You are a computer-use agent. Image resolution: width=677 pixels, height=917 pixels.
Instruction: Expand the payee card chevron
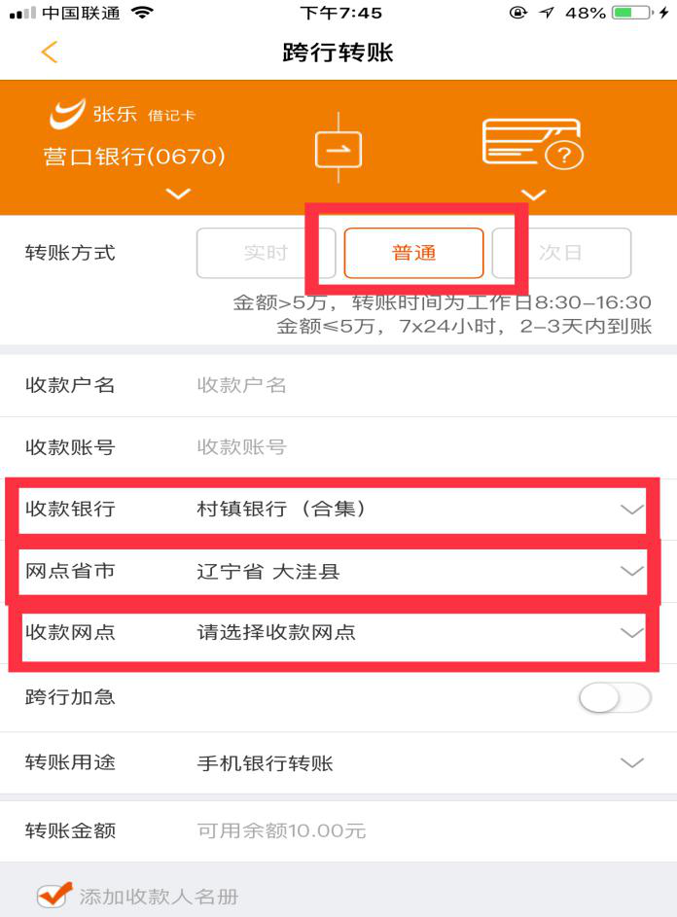click(x=533, y=194)
